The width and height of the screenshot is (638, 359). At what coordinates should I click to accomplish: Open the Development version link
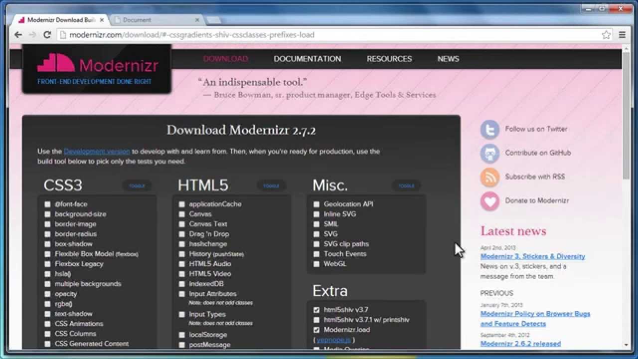coord(97,151)
